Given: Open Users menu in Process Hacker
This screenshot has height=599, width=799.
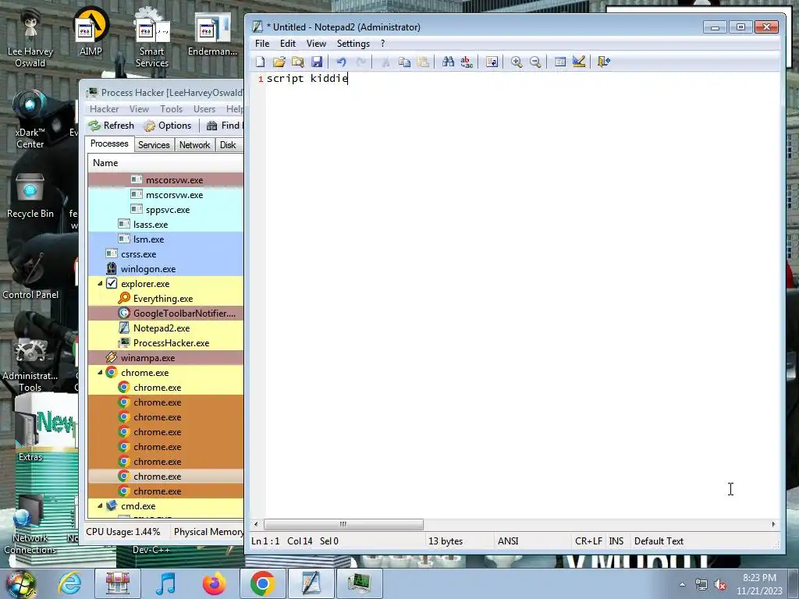Looking at the screenshot, I should click(204, 109).
